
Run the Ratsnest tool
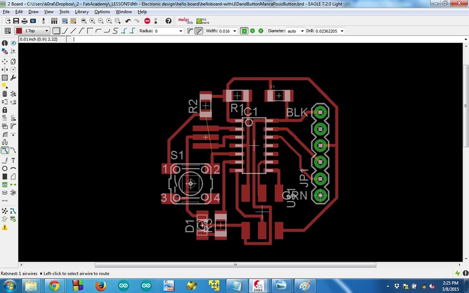[5, 211]
